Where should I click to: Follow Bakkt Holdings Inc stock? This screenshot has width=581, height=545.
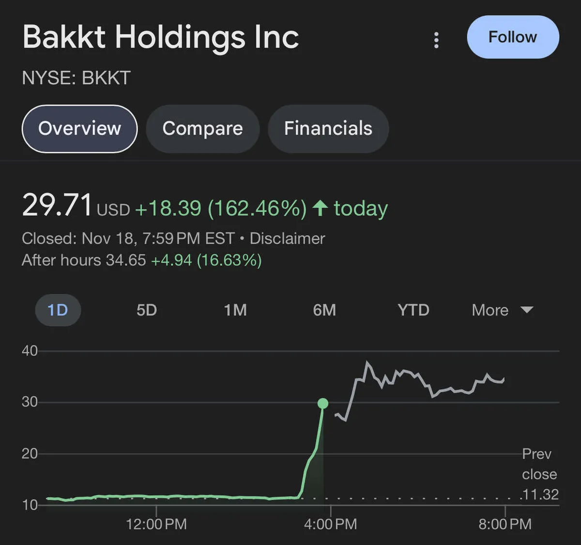[x=513, y=37]
